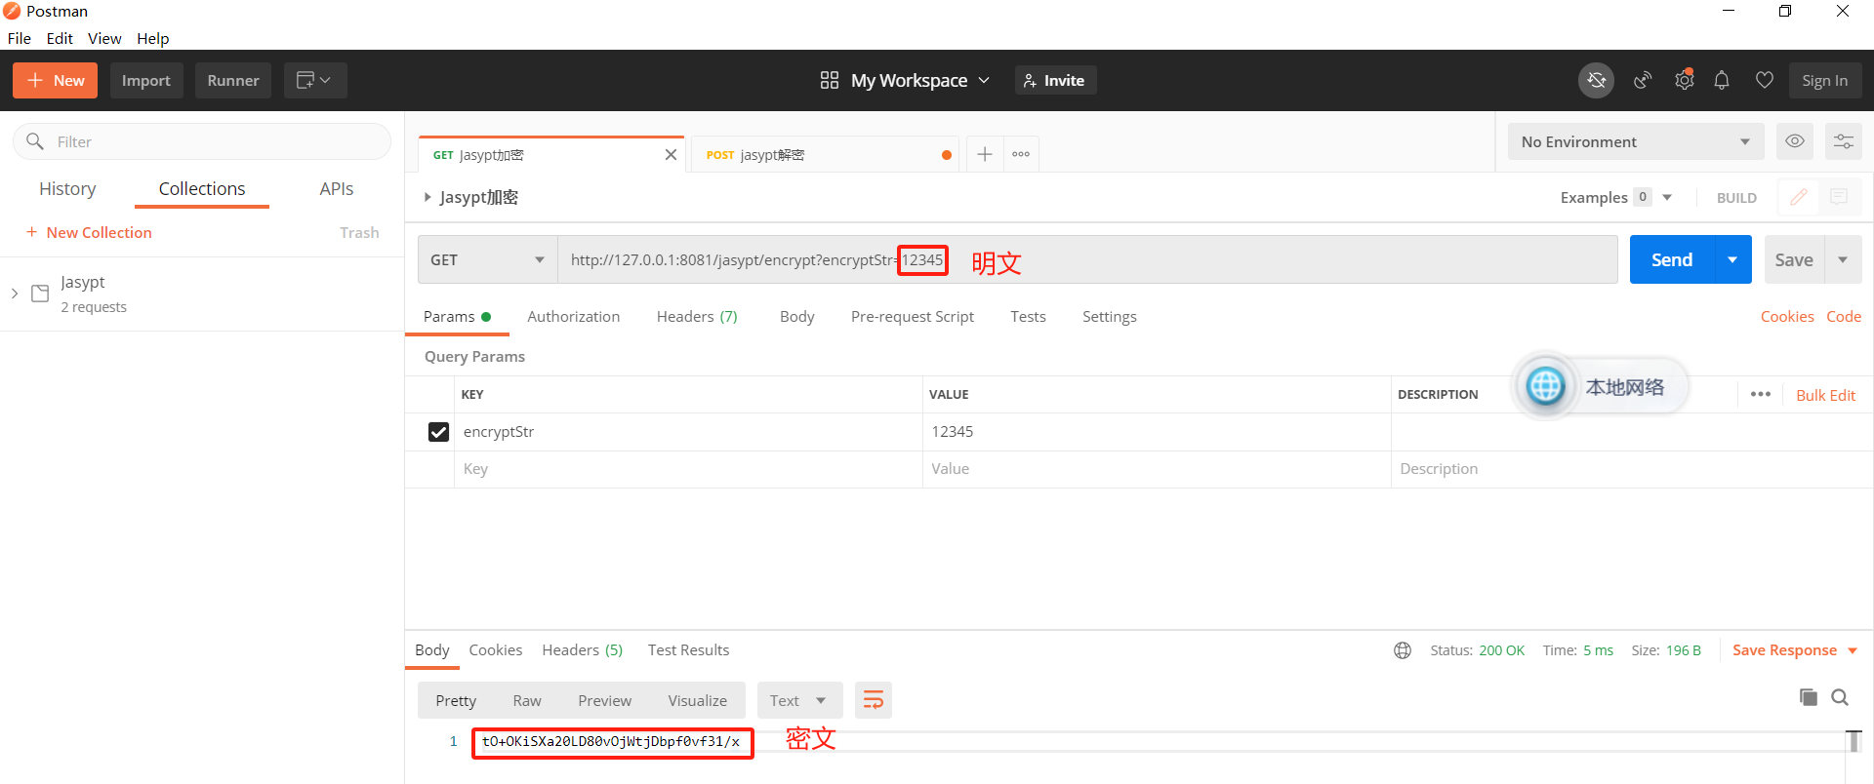
Task: Switch to the APIs sidebar tab
Action: (337, 188)
